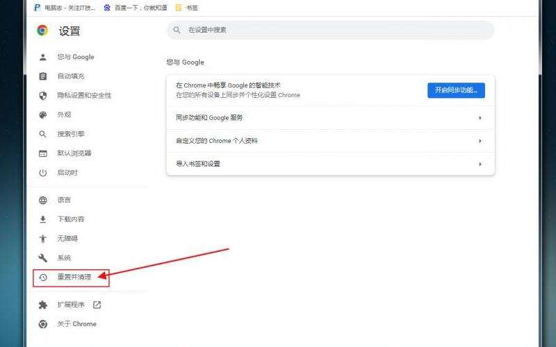Click the 在 Chrome 中畅享 Google 的智能技术 text
The image size is (556, 347).
[228, 85]
